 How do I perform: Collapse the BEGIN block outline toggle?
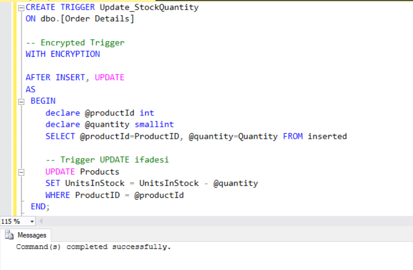pos(21,102)
